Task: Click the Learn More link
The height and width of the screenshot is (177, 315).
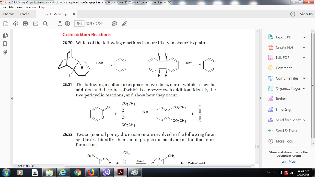Action: pos(288,162)
